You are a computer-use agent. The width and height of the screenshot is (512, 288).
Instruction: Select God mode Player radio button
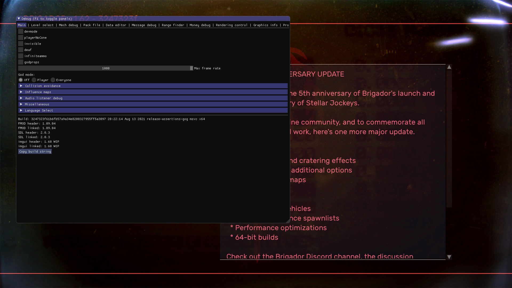pyautogui.click(x=34, y=80)
